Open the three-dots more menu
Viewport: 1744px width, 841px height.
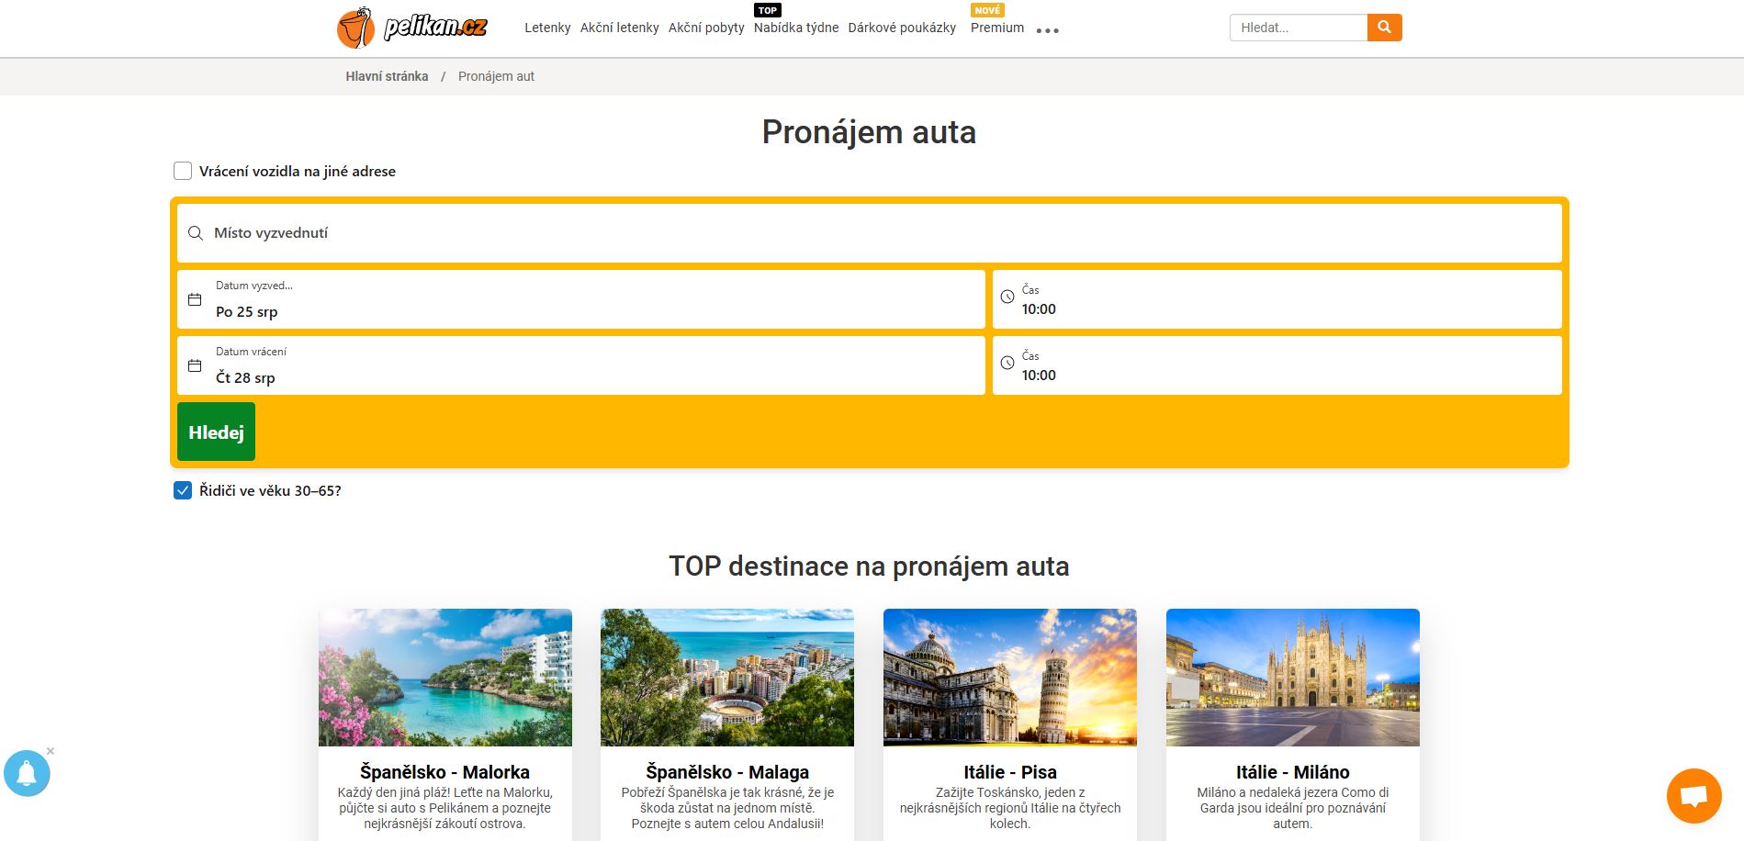point(1047,30)
